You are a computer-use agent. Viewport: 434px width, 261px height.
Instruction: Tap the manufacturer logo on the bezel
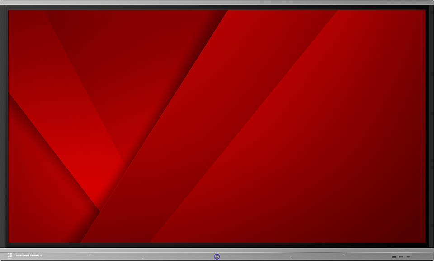10,256
